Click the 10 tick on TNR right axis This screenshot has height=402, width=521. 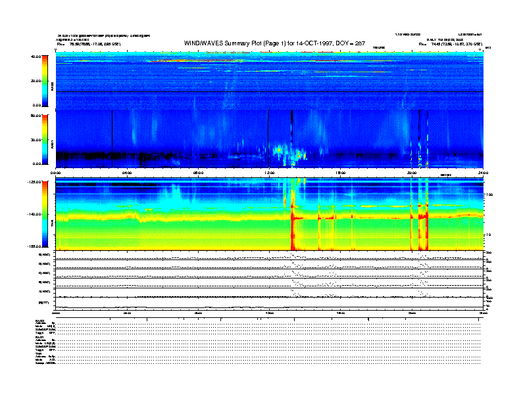click(489, 234)
